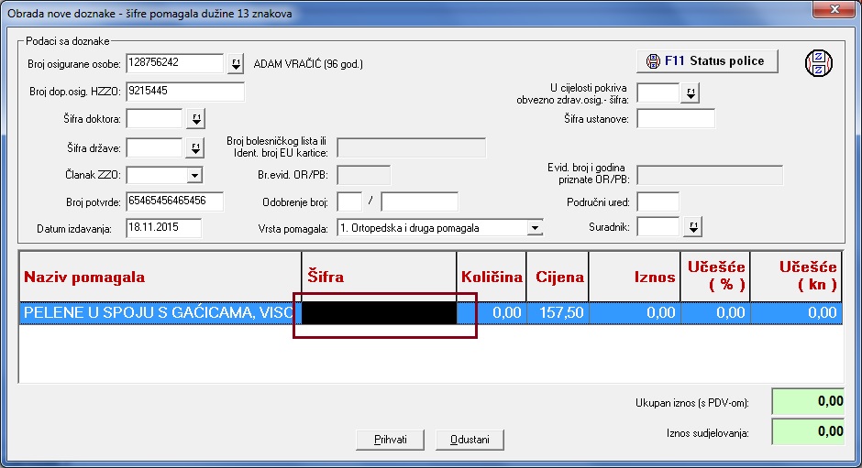The image size is (862, 468).
Task: Click the Datum izdavanja date field
Action: click(164, 228)
